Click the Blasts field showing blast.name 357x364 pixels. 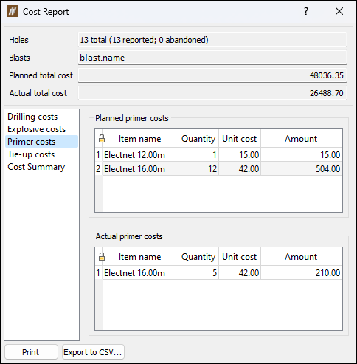pos(212,58)
